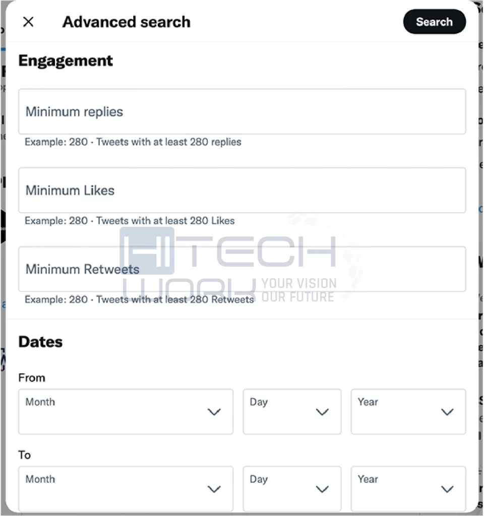Open the To Month dropdown
The width and height of the screenshot is (484, 516).
(126, 488)
